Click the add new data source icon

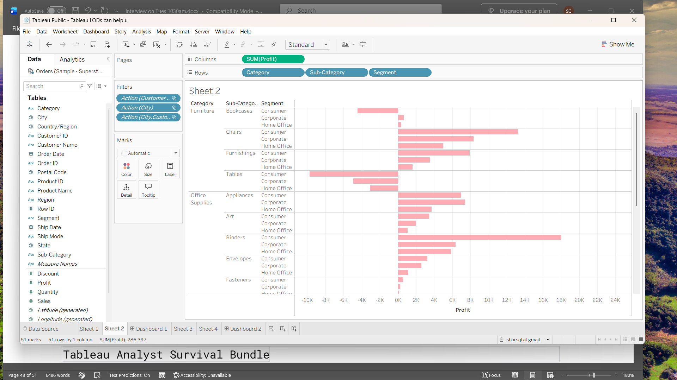coord(107,44)
